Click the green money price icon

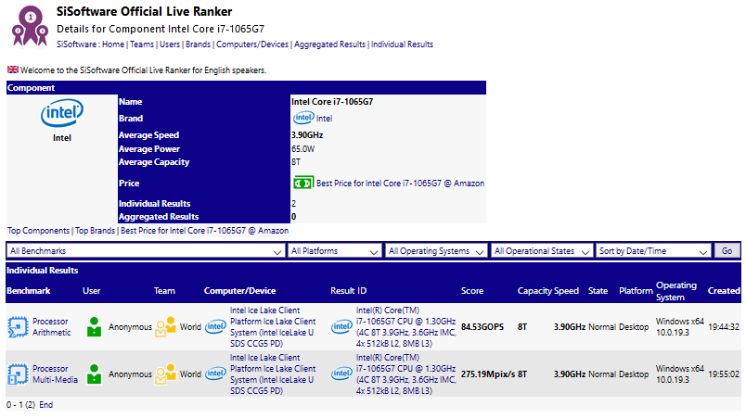(302, 184)
